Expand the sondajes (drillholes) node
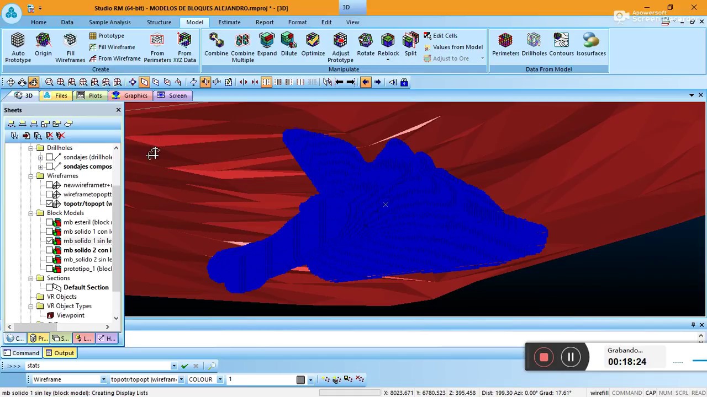This screenshot has width=707, height=397. (40, 157)
